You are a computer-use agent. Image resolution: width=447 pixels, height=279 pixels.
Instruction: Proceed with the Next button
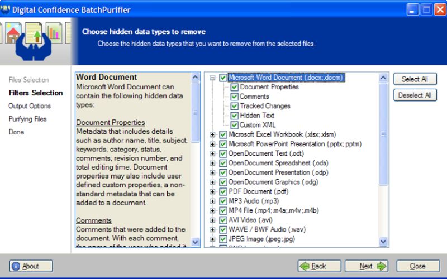(367, 266)
